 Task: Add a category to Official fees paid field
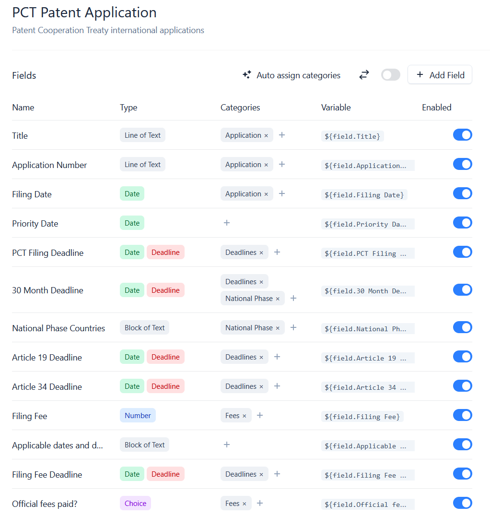pos(260,504)
